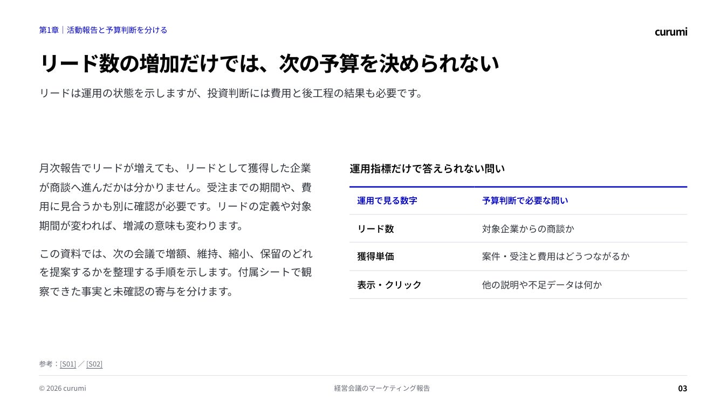Click the table heading 運用指標だけで答えられない問い
The width and height of the screenshot is (727, 408).
427,169
